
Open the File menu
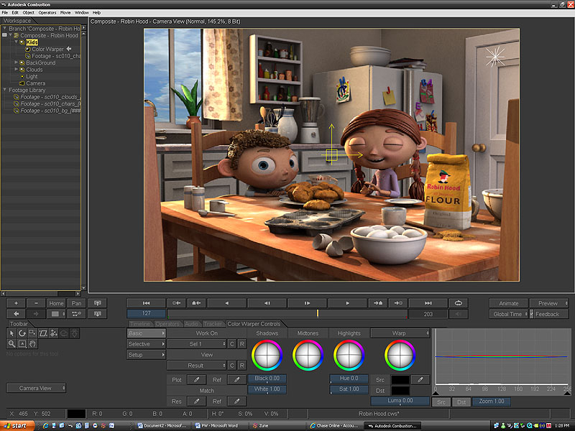[x=5, y=12]
